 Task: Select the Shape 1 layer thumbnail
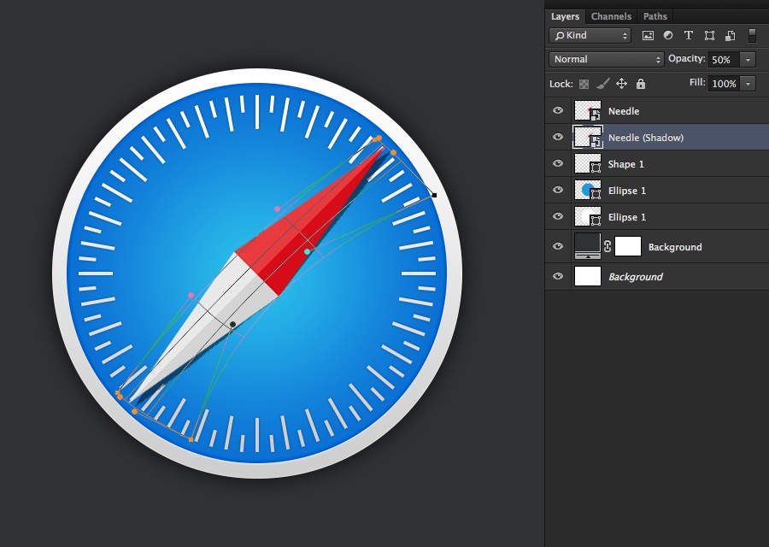[x=588, y=164]
